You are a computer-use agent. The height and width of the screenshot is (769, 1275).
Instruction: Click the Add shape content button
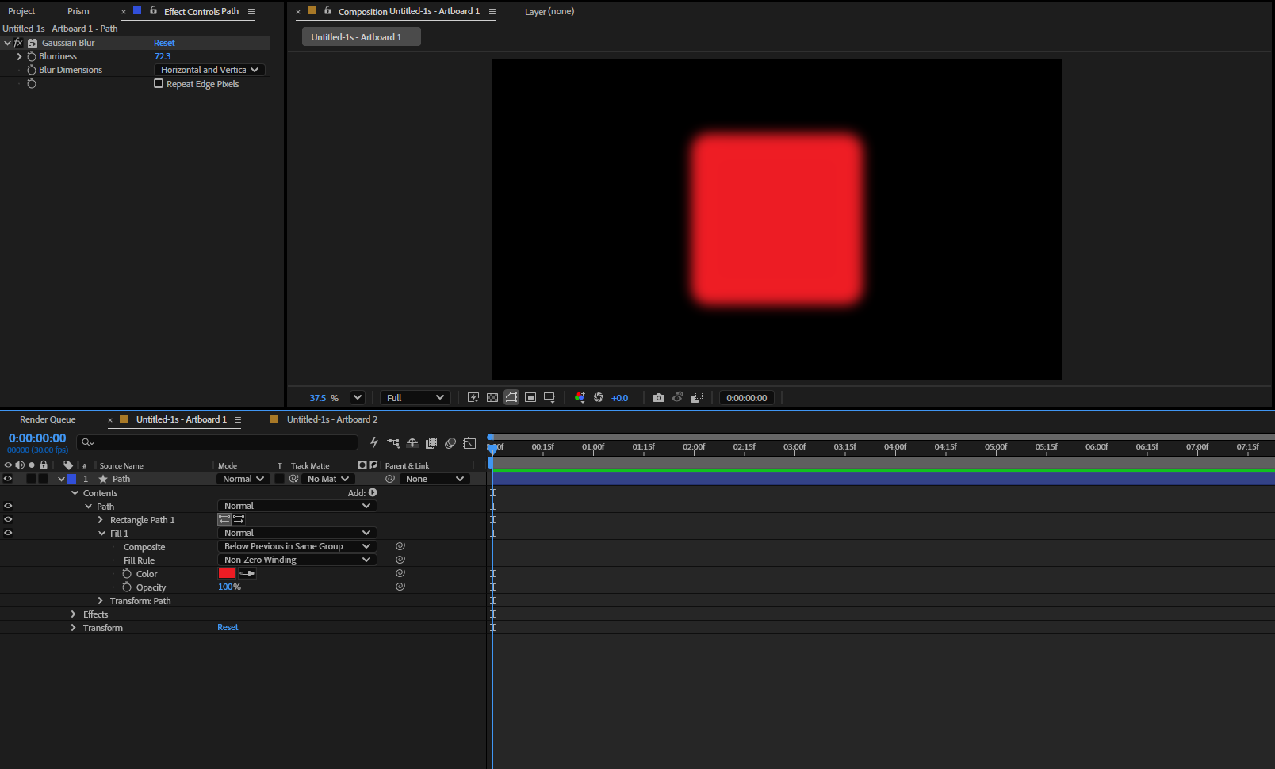[x=373, y=492]
